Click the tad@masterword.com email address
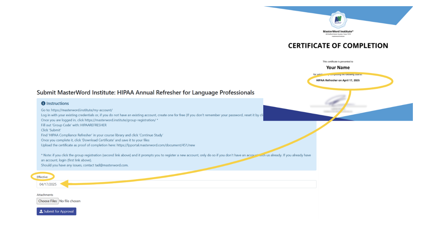This screenshot has height=229, width=433. (x=111, y=165)
